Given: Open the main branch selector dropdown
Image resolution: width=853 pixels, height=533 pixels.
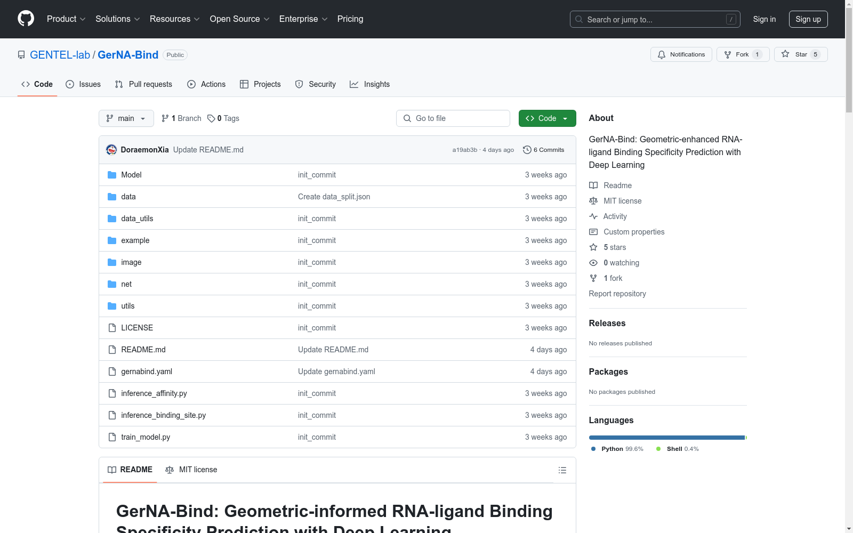Looking at the screenshot, I should click(126, 118).
